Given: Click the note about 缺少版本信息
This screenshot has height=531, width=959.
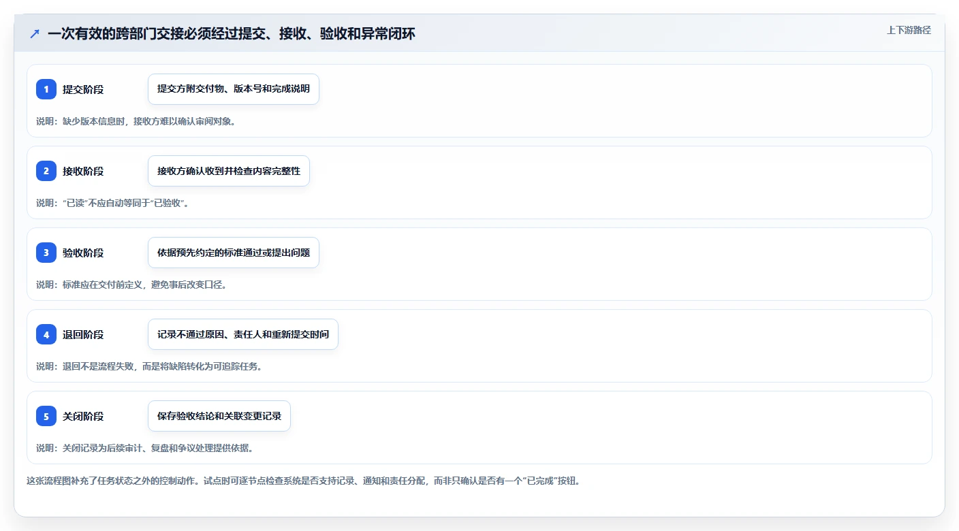Looking at the screenshot, I should pyautogui.click(x=136, y=121).
